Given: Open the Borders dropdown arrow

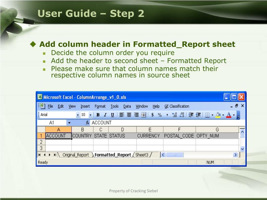Looking at the screenshot, I should click(212, 115).
